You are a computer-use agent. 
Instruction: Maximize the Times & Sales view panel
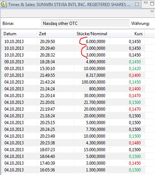click(152, 4)
